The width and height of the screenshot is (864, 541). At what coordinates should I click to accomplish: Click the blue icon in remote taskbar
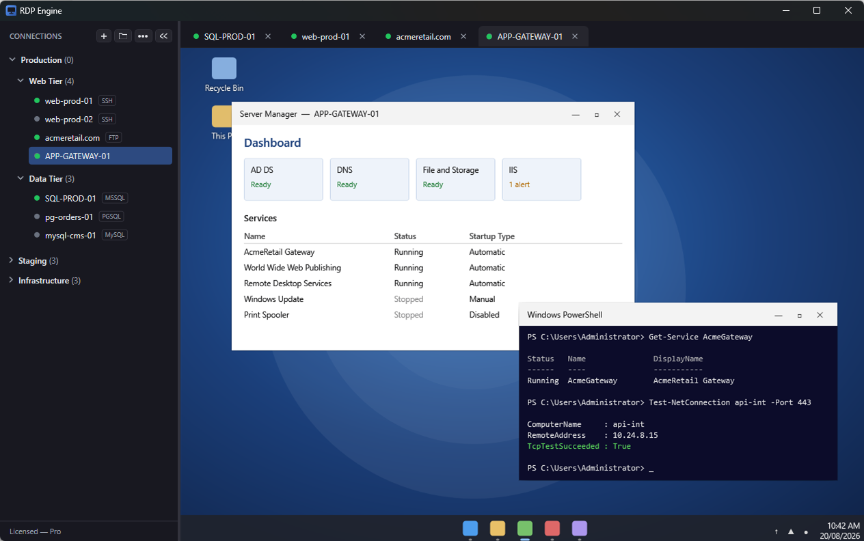click(470, 528)
